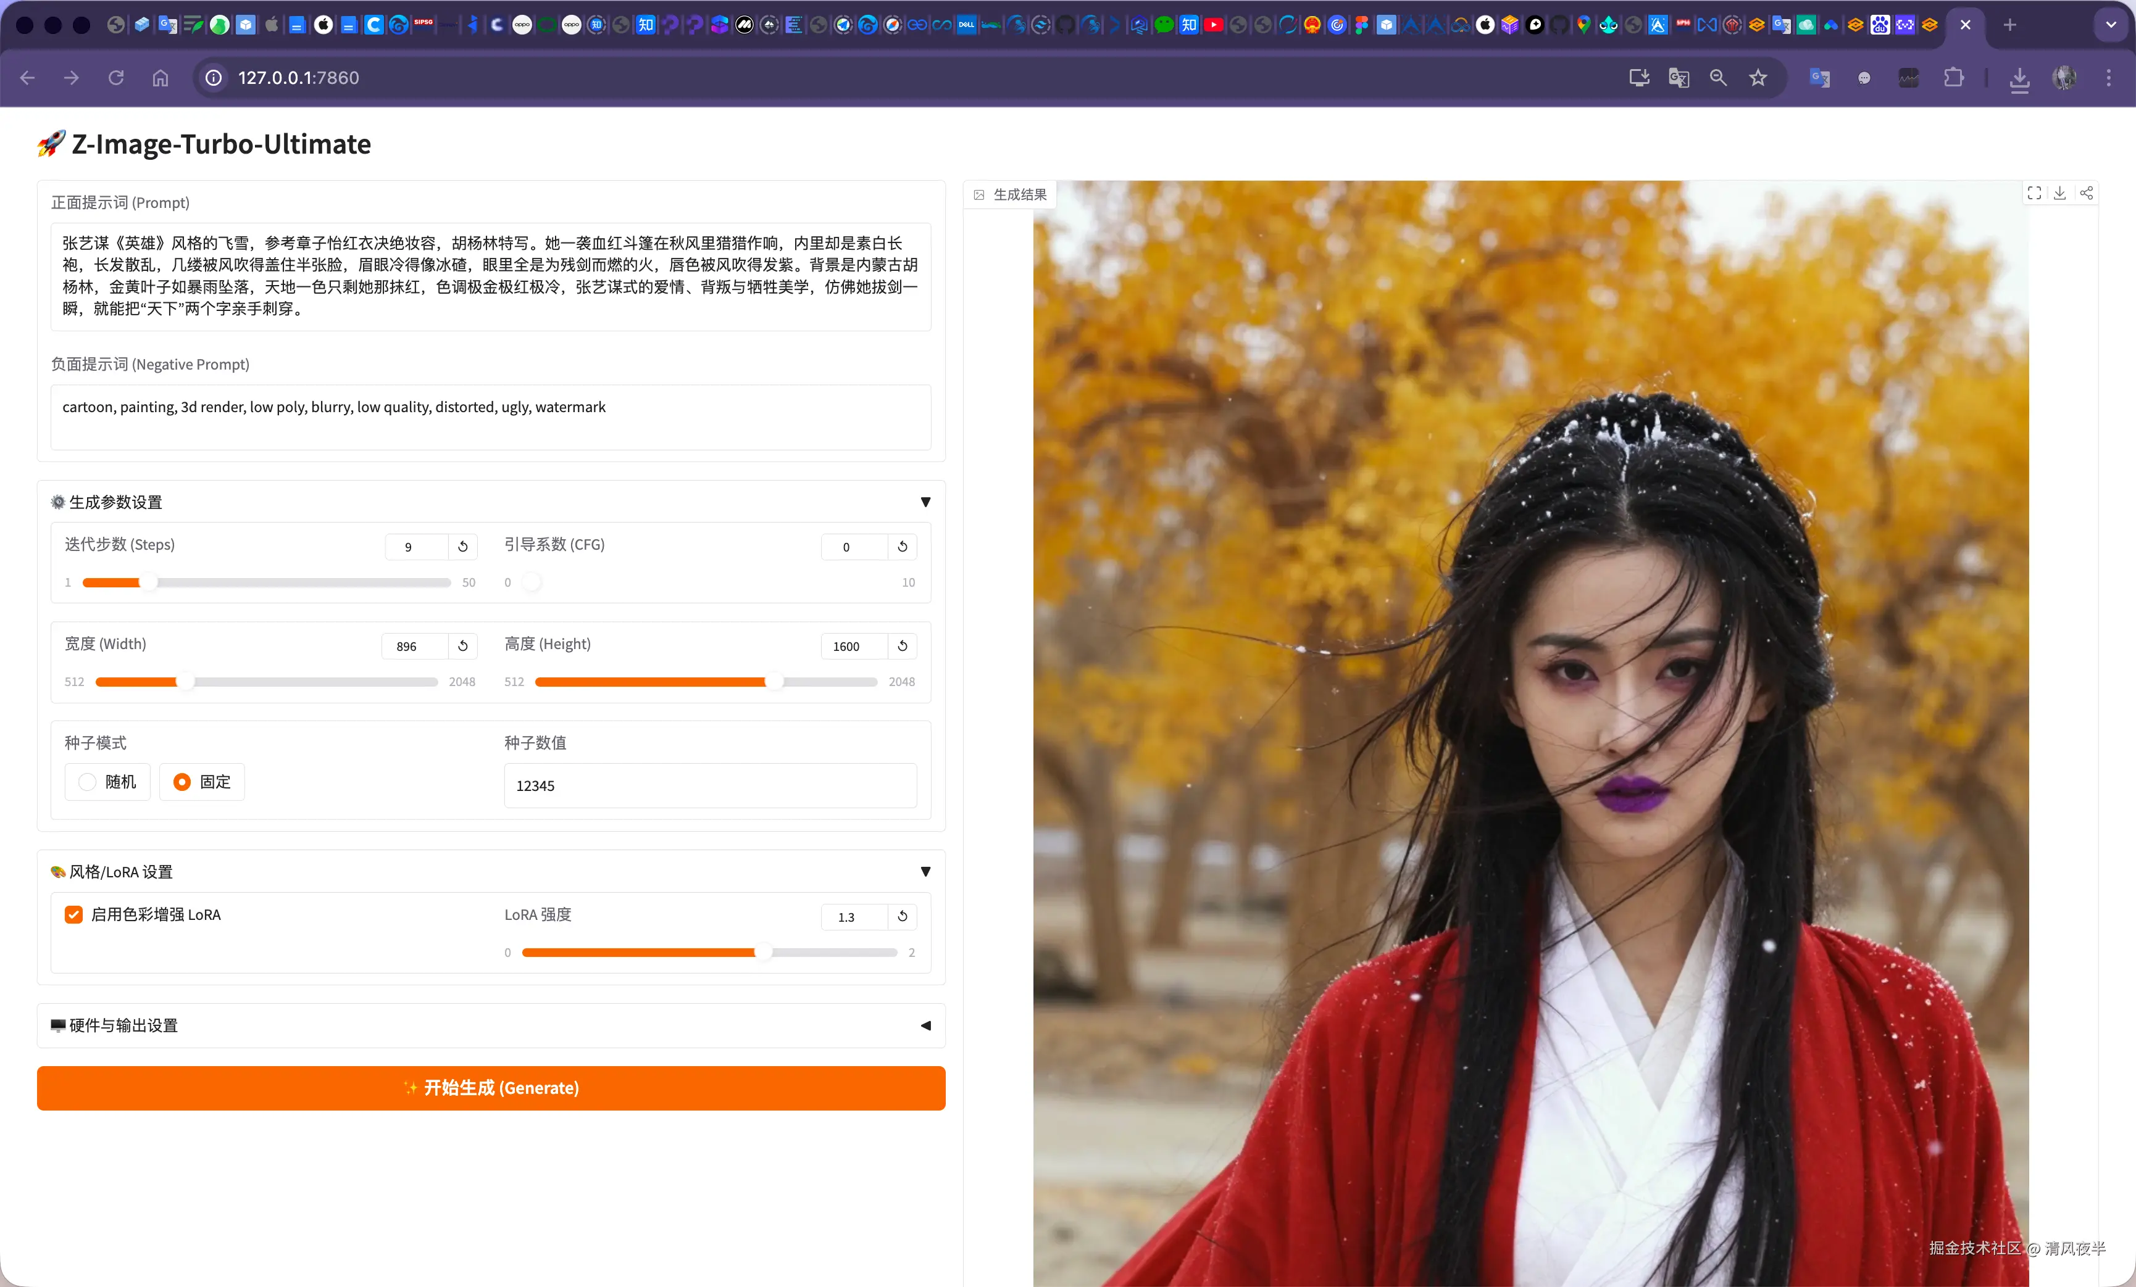Click the browser reload button
The width and height of the screenshot is (2136, 1287).
pyautogui.click(x=115, y=77)
